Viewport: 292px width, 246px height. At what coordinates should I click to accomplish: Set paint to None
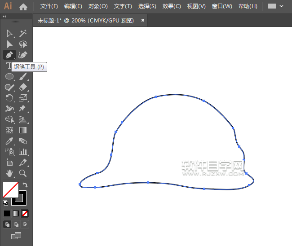point(25,213)
